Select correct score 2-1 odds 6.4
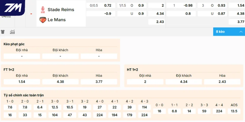Viewport: 245px width, 122px height. point(40,107)
